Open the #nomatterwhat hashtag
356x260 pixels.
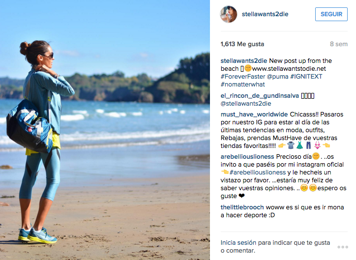point(243,85)
